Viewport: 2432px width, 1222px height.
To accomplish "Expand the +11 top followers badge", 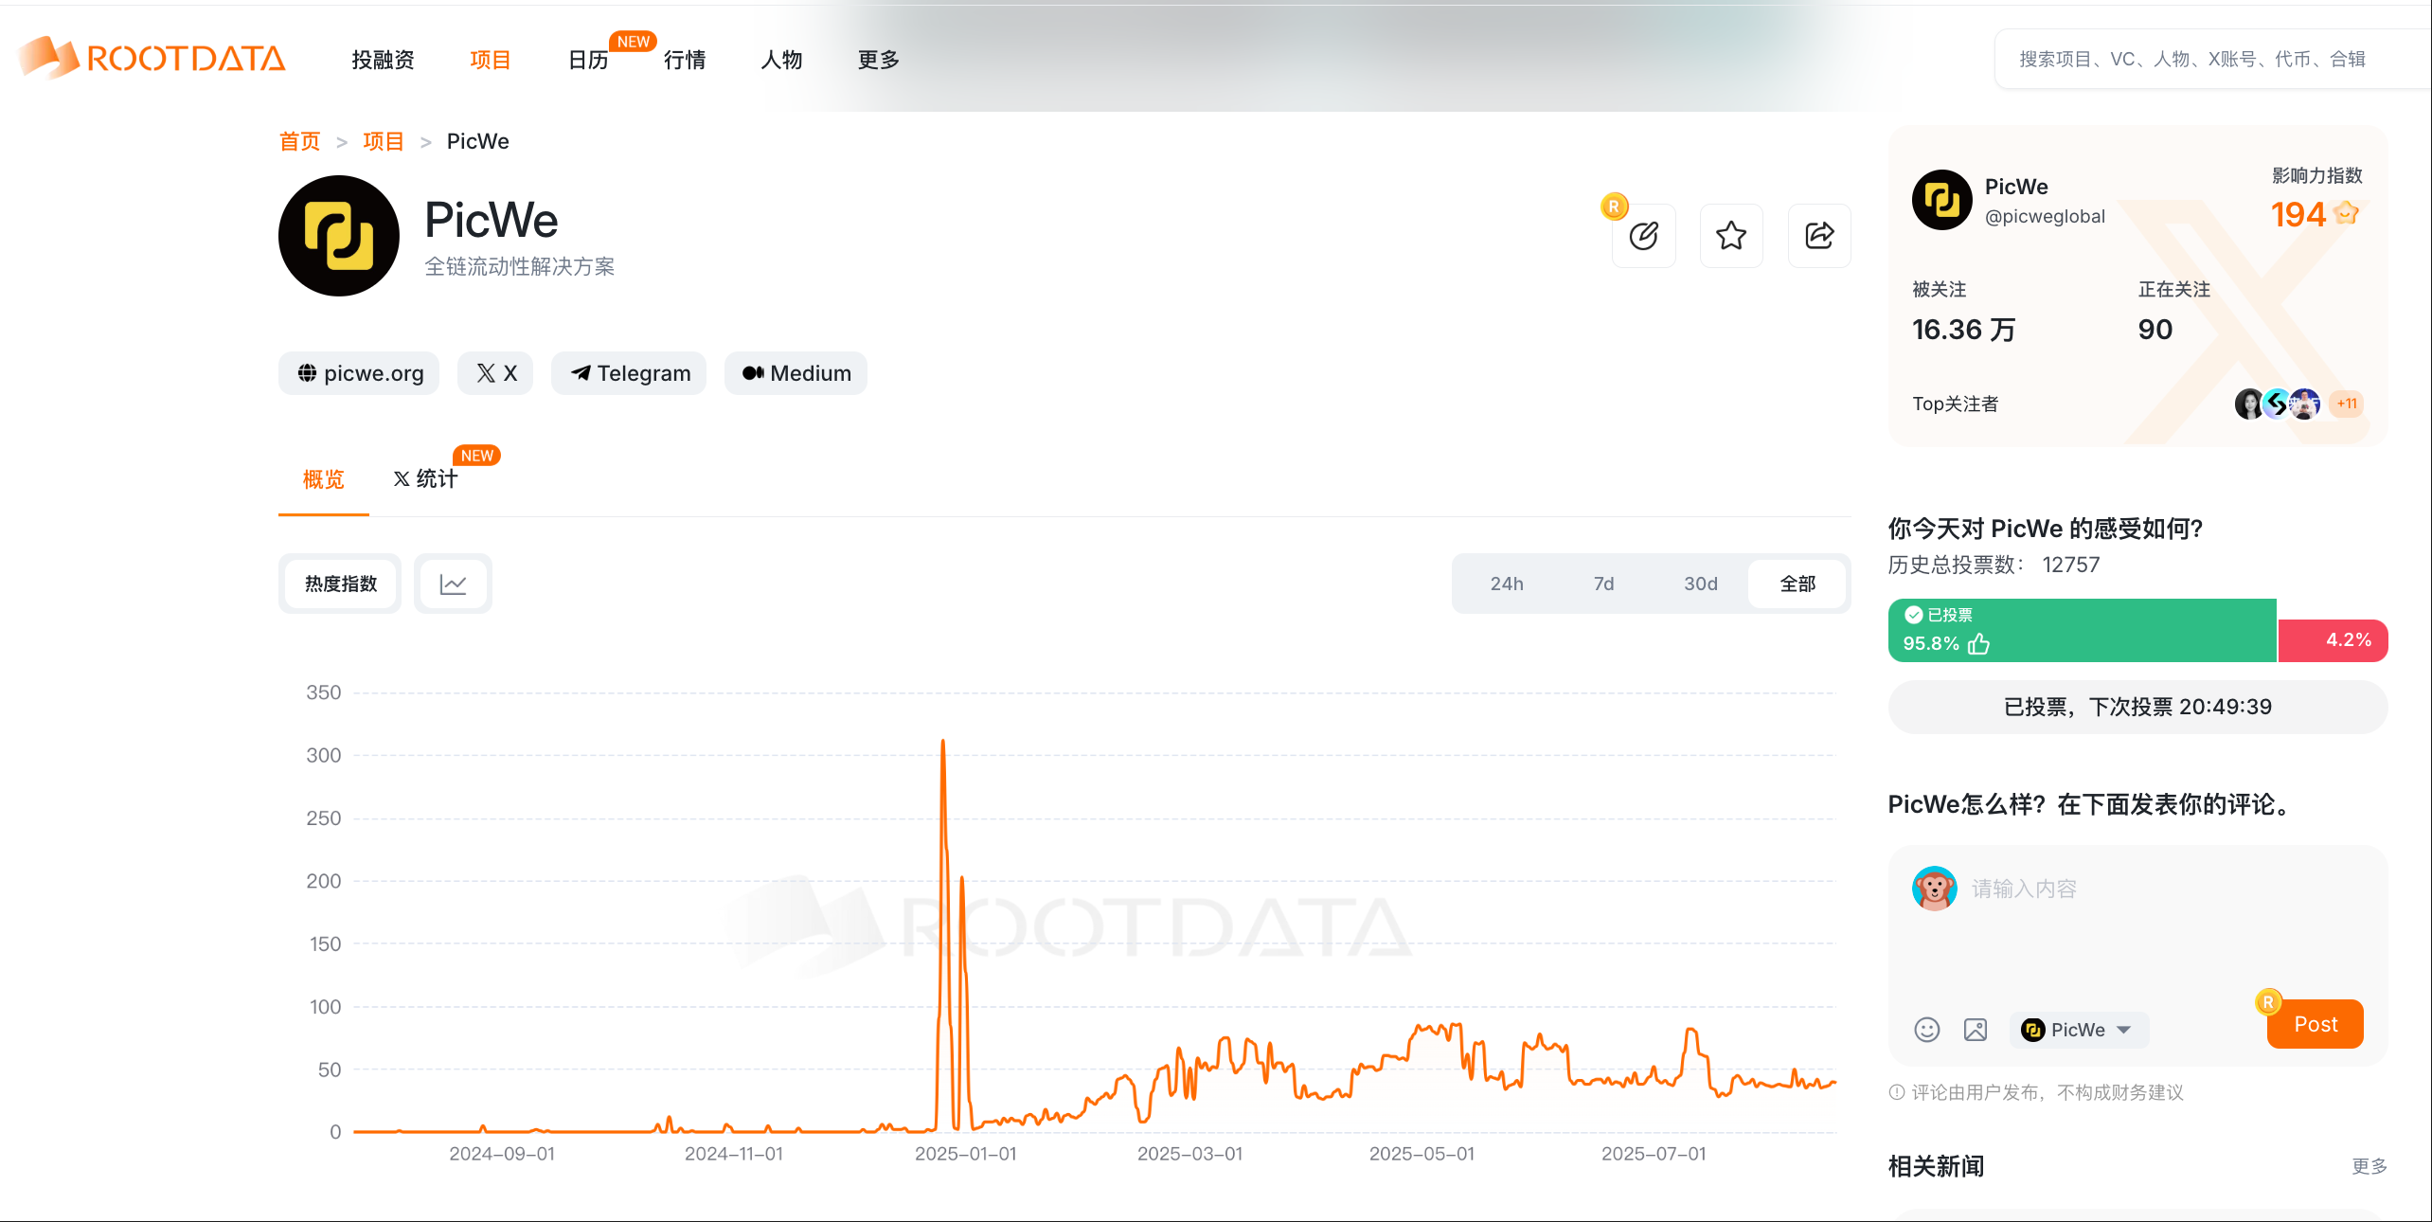I will (x=2346, y=404).
